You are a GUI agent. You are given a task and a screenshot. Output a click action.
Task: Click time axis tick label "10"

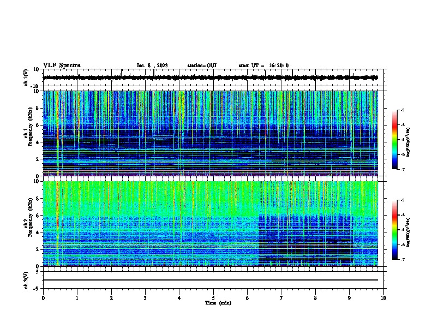click(x=383, y=298)
